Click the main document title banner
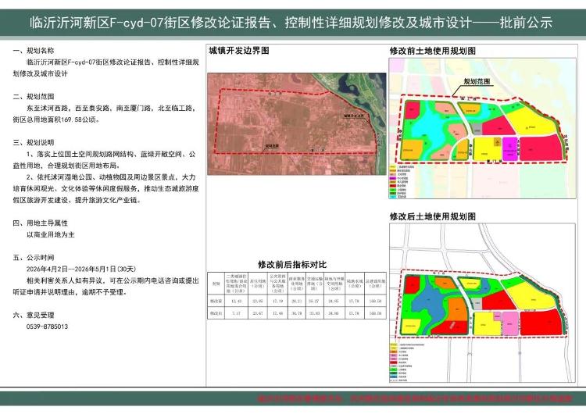 pyautogui.click(x=293, y=23)
